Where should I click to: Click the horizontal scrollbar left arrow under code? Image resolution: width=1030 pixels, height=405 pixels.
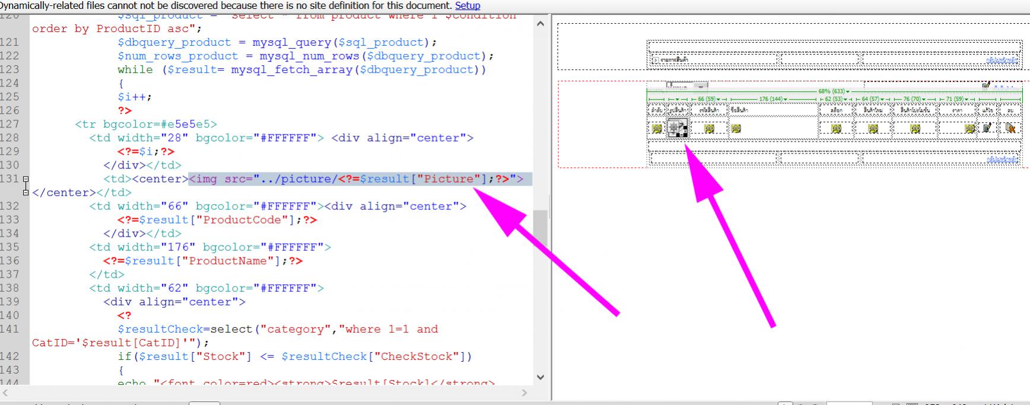[5, 393]
